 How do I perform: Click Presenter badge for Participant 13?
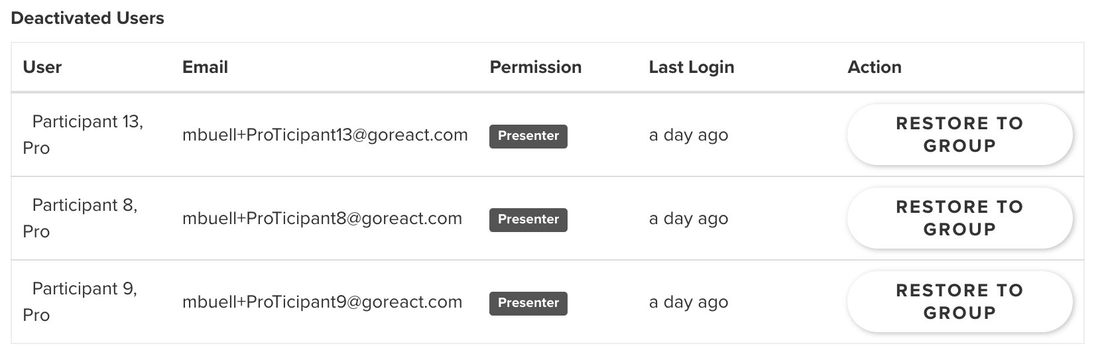528,136
